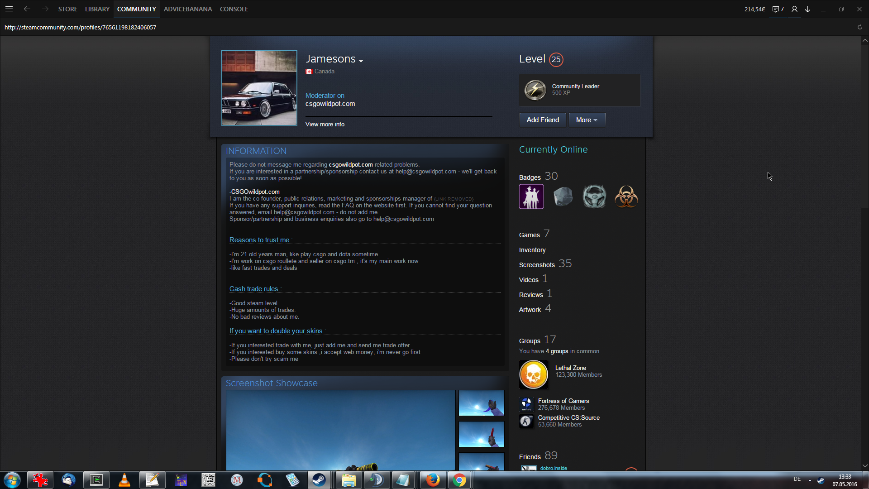Viewport: 869px width, 489px height.
Task: Open the Jamesons name history dropdown
Action: tap(361, 61)
